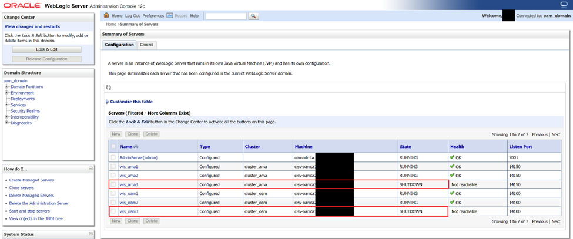Click the Lock & Edit button
Screen dimensions: 573x239
(46, 49)
